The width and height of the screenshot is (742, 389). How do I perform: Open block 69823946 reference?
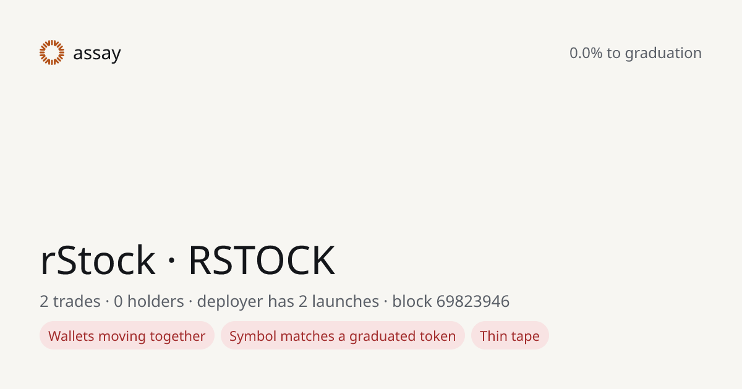coord(451,301)
